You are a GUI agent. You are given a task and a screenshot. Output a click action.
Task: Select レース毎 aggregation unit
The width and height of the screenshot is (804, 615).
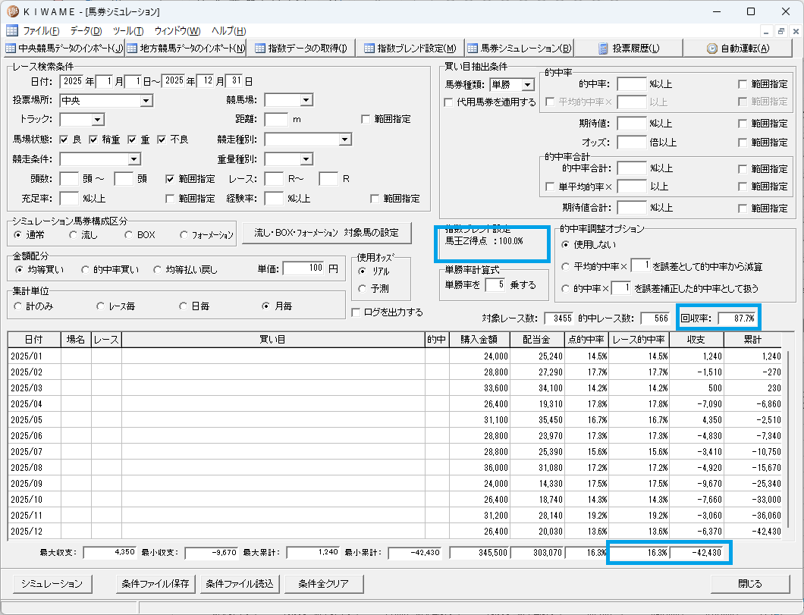click(100, 306)
